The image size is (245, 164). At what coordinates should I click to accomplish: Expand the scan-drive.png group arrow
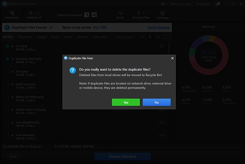click(x=12, y=135)
